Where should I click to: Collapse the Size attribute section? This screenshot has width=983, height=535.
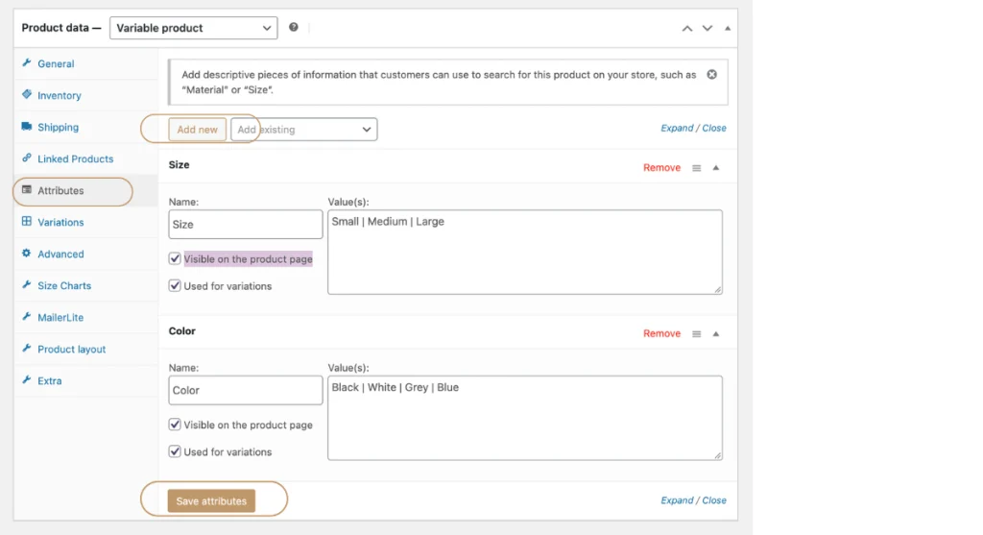coord(716,168)
